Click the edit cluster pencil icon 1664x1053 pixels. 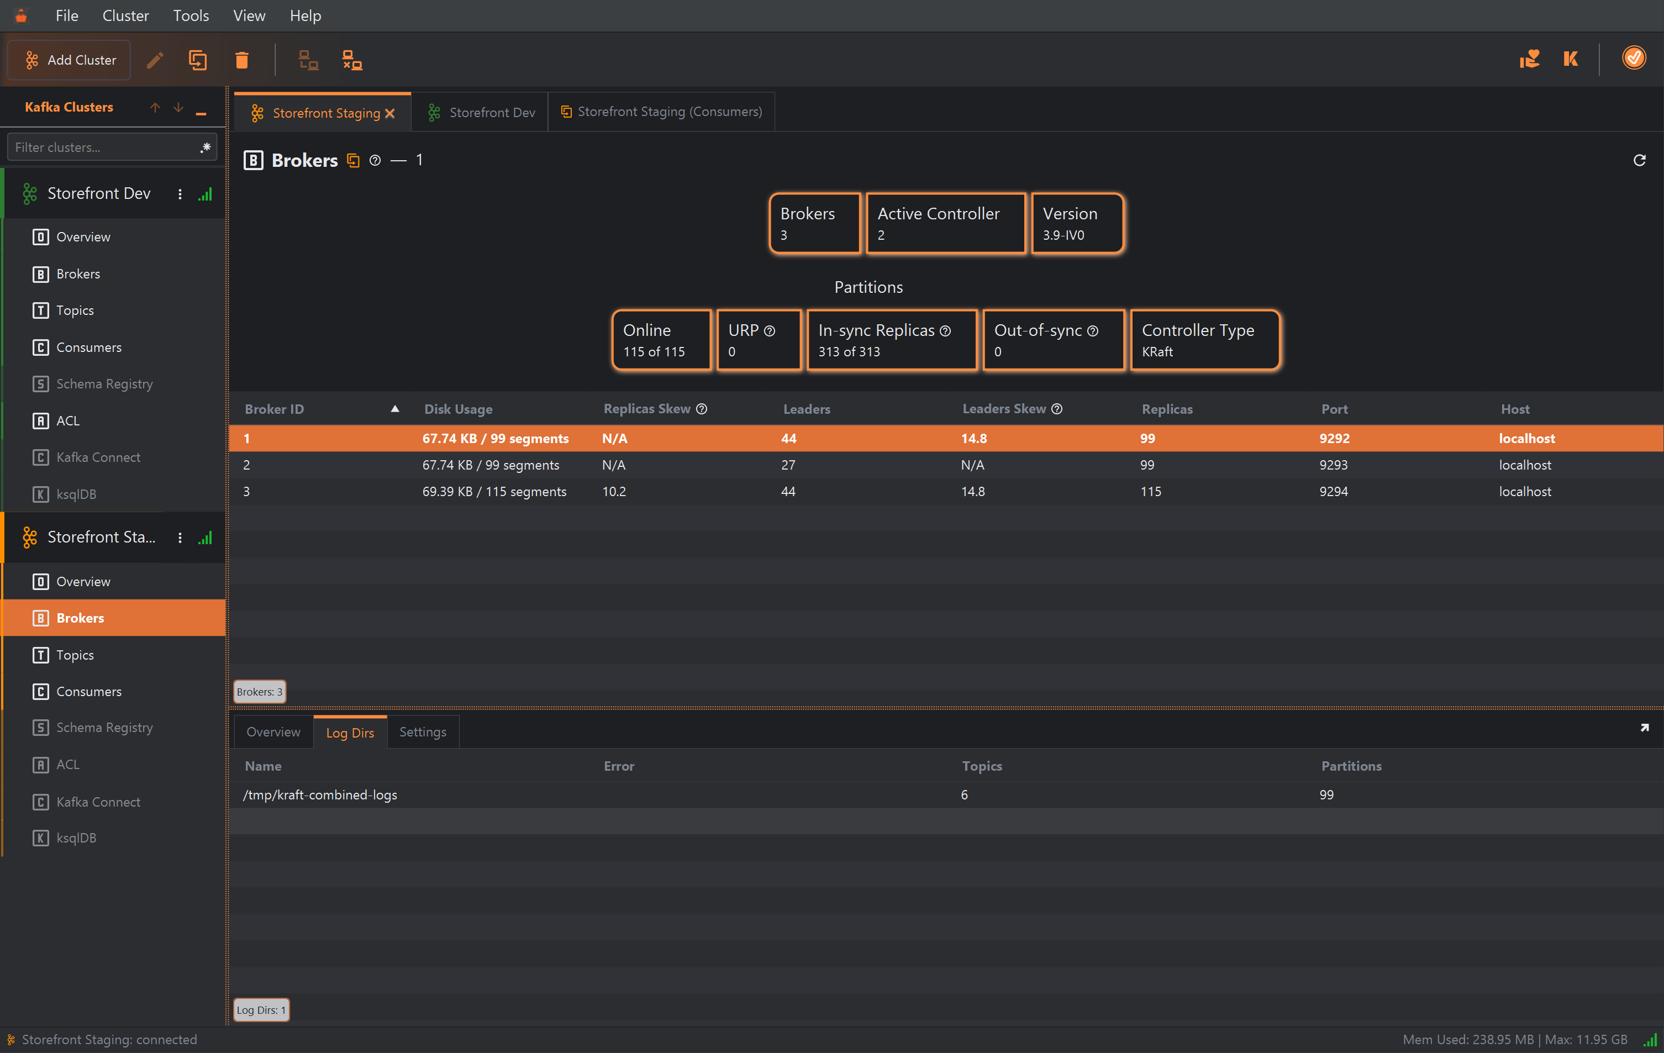tap(155, 60)
